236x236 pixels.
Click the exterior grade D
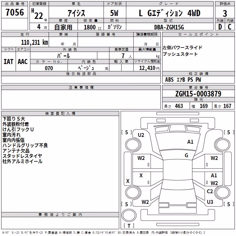[220, 27]
